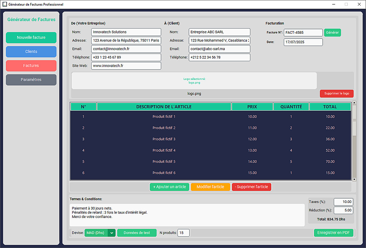Select the Produit fictif 6 row
This screenshot has height=248, width=366.
tap(210, 173)
